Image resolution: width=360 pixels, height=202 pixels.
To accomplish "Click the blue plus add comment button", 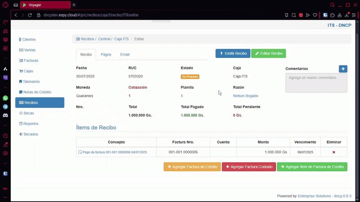I will (343, 69).
